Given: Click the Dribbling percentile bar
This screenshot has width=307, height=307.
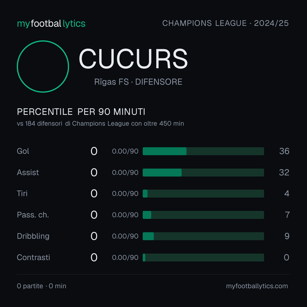Looking at the screenshot, I should (203, 236).
